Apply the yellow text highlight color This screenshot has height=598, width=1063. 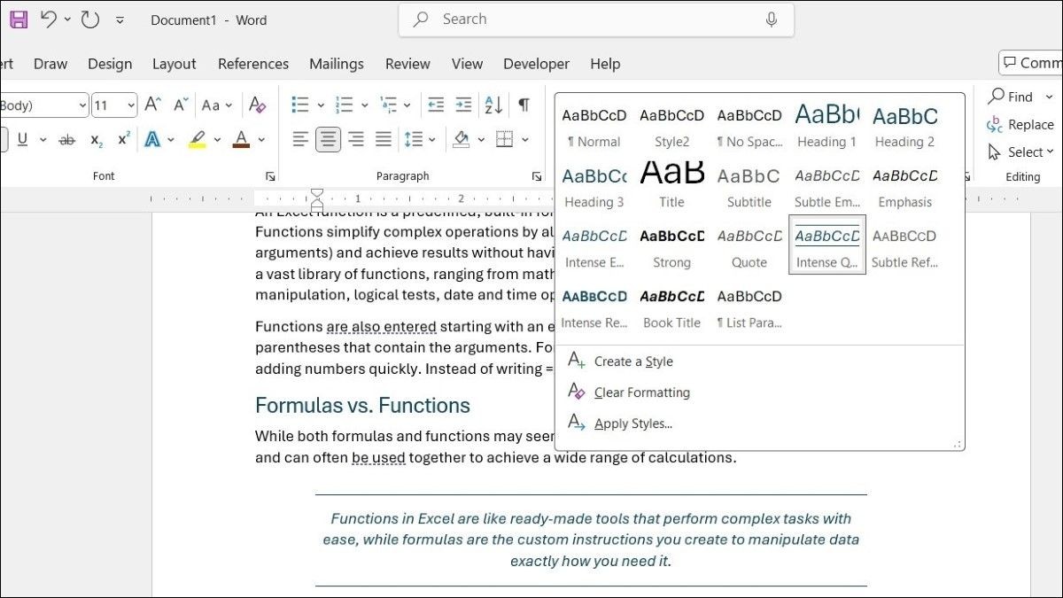[x=197, y=139]
